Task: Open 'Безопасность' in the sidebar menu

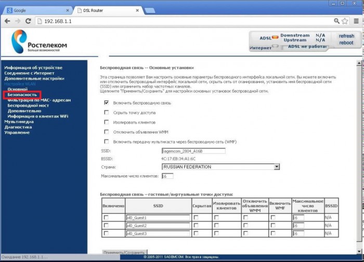Action: point(22,95)
